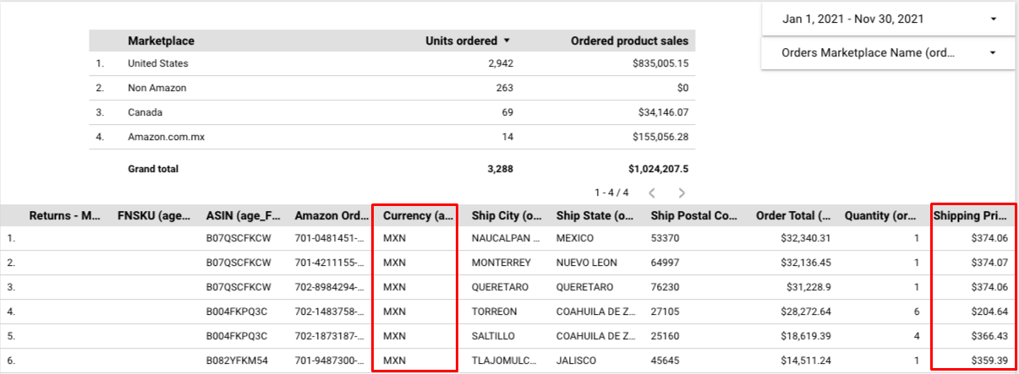Click the Quantity column header
1019x374 pixels.
pyautogui.click(x=881, y=216)
